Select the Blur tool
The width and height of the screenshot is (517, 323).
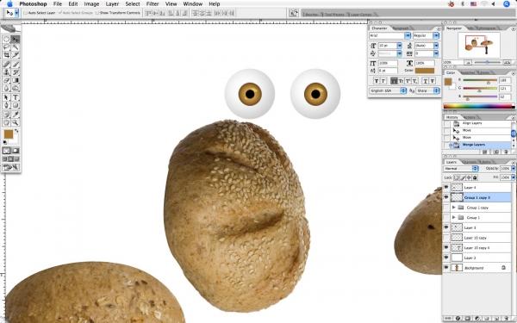coord(6,88)
